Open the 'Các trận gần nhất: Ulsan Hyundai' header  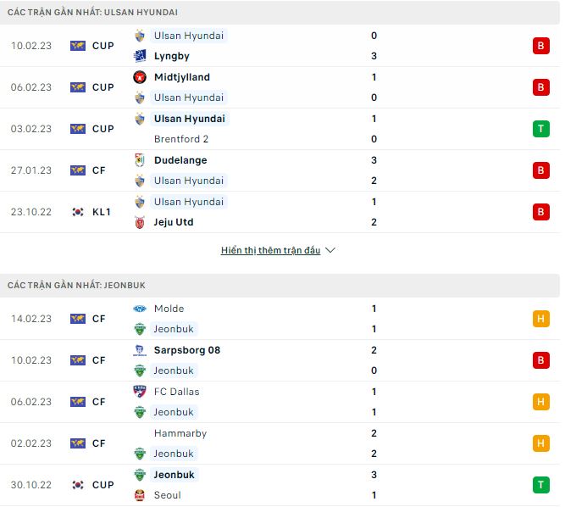[93, 13]
